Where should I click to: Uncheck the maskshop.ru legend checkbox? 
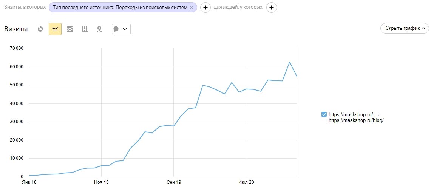[324, 114]
